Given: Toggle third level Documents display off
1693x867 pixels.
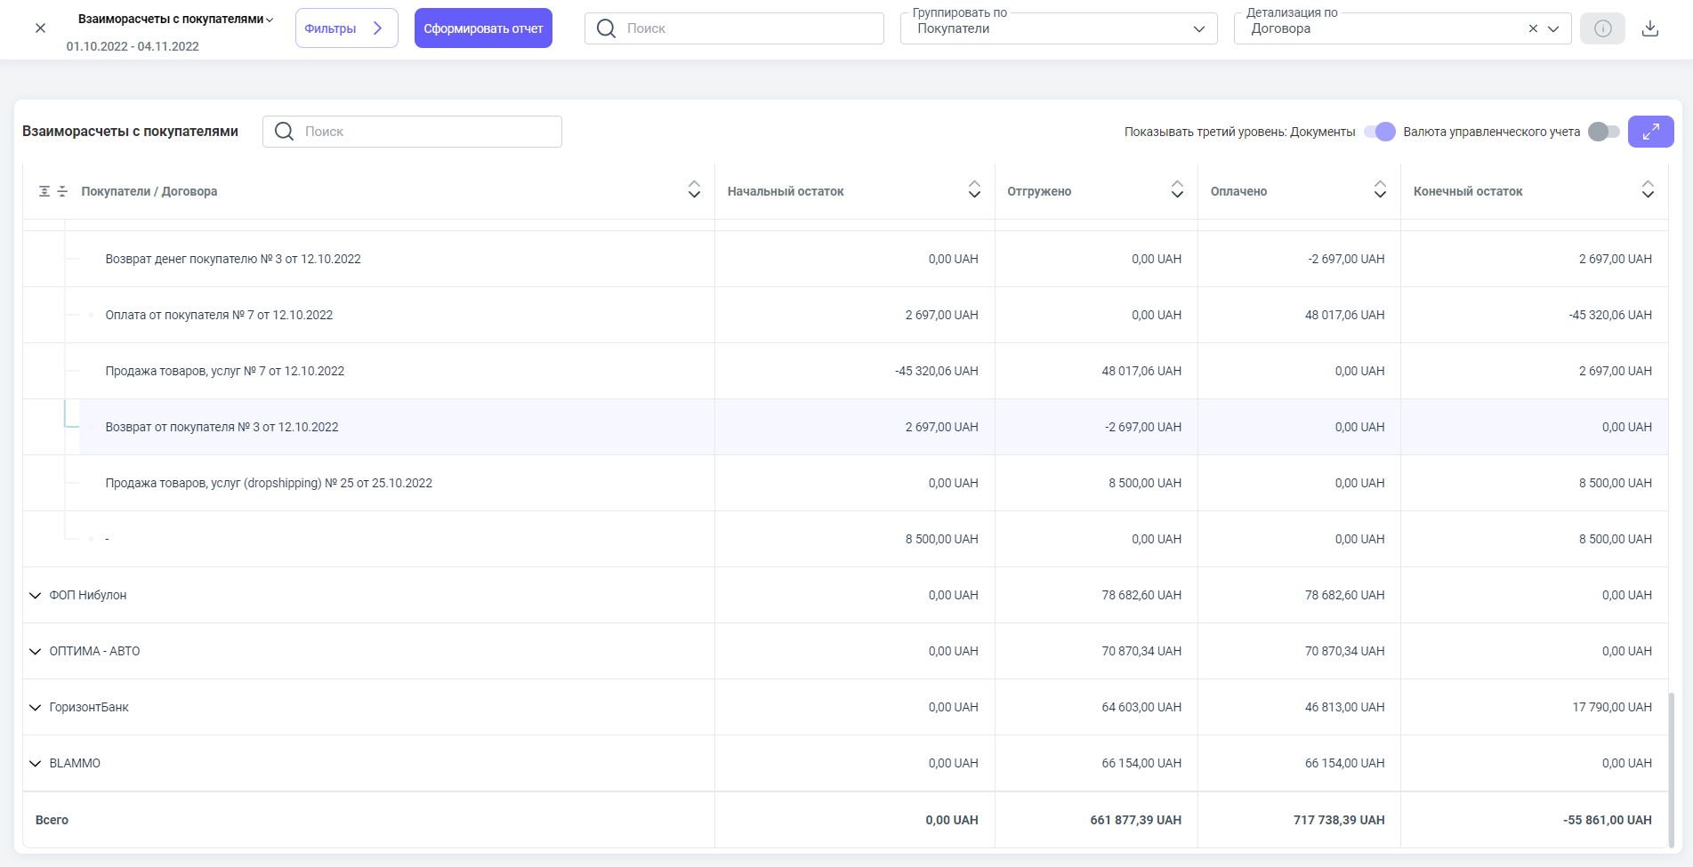Looking at the screenshot, I should point(1380,132).
